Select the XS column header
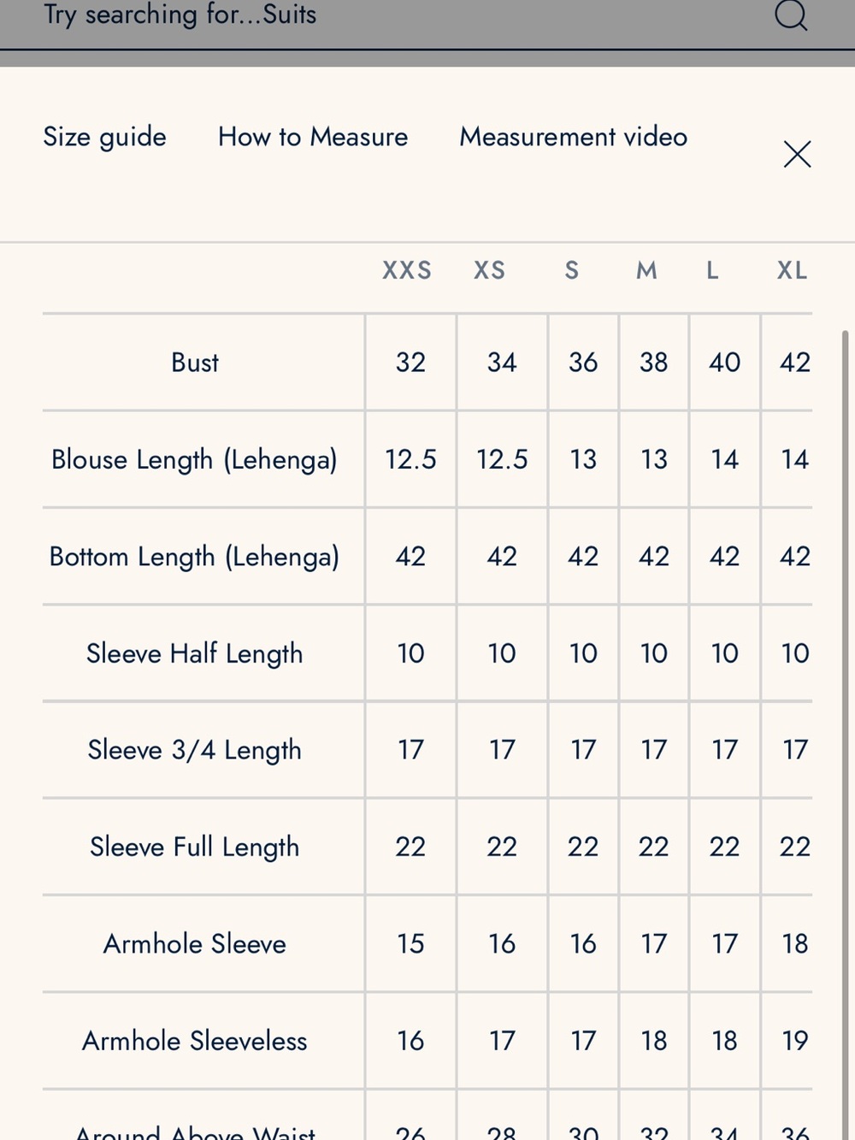This screenshot has height=1140, width=855. tap(490, 270)
